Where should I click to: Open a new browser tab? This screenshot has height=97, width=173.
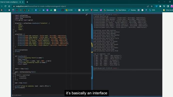(27, 2)
